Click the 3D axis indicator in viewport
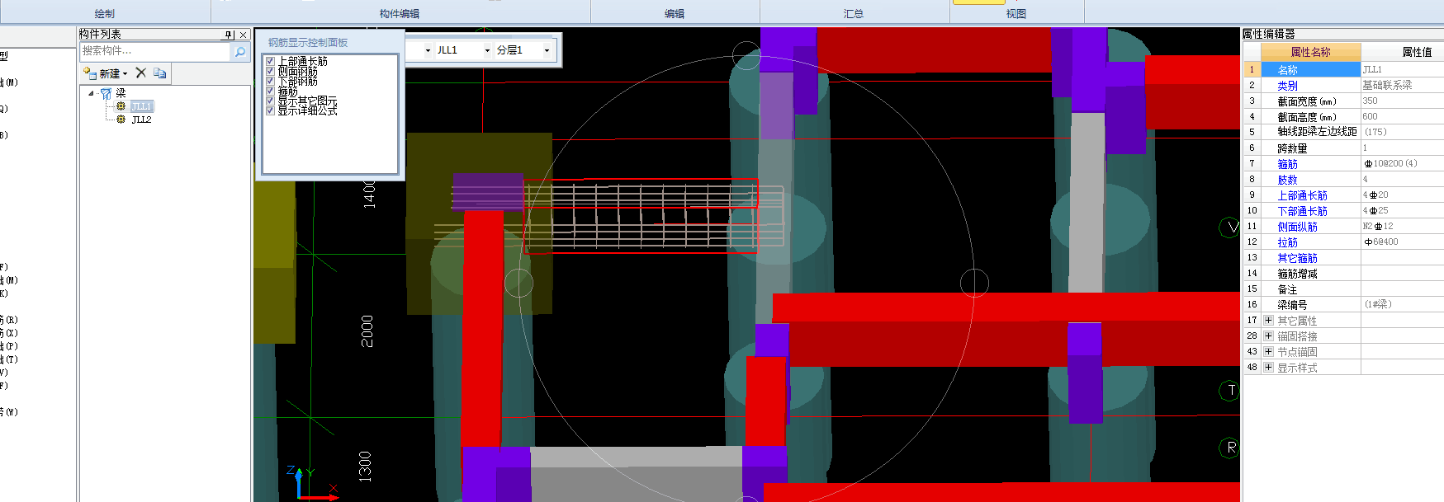This screenshot has width=1444, height=502. (x=311, y=483)
